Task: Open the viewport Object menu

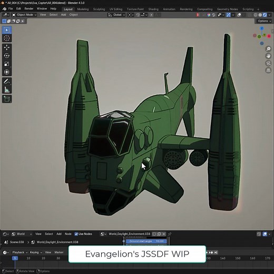Action: pos(73,15)
